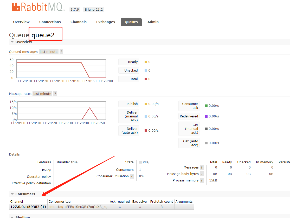Image resolution: width=290 pixels, height=218 pixels.
Task: Click the red Total color swatch
Action: pyautogui.click(x=146, y=79)
